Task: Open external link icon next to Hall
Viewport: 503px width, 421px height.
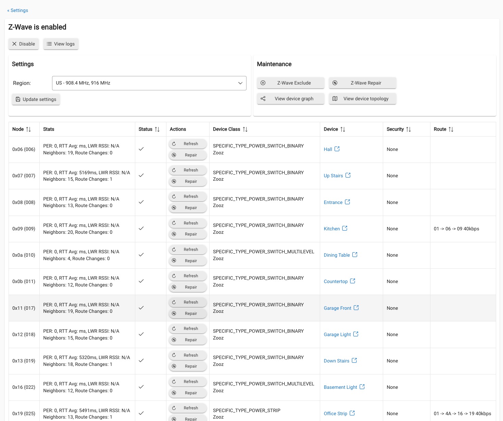Action: click(x=337, y=149)
